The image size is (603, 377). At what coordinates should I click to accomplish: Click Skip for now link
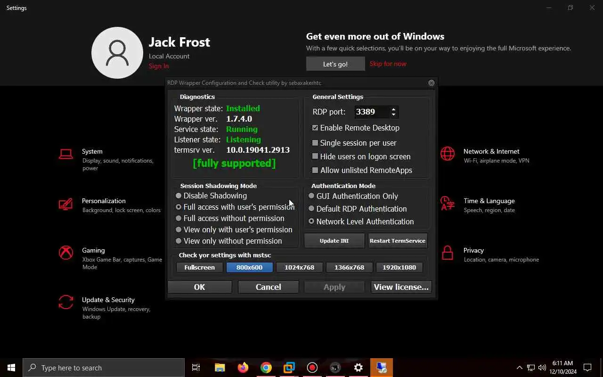tap(388, 64)
